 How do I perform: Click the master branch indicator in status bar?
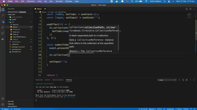pos(5,109)
